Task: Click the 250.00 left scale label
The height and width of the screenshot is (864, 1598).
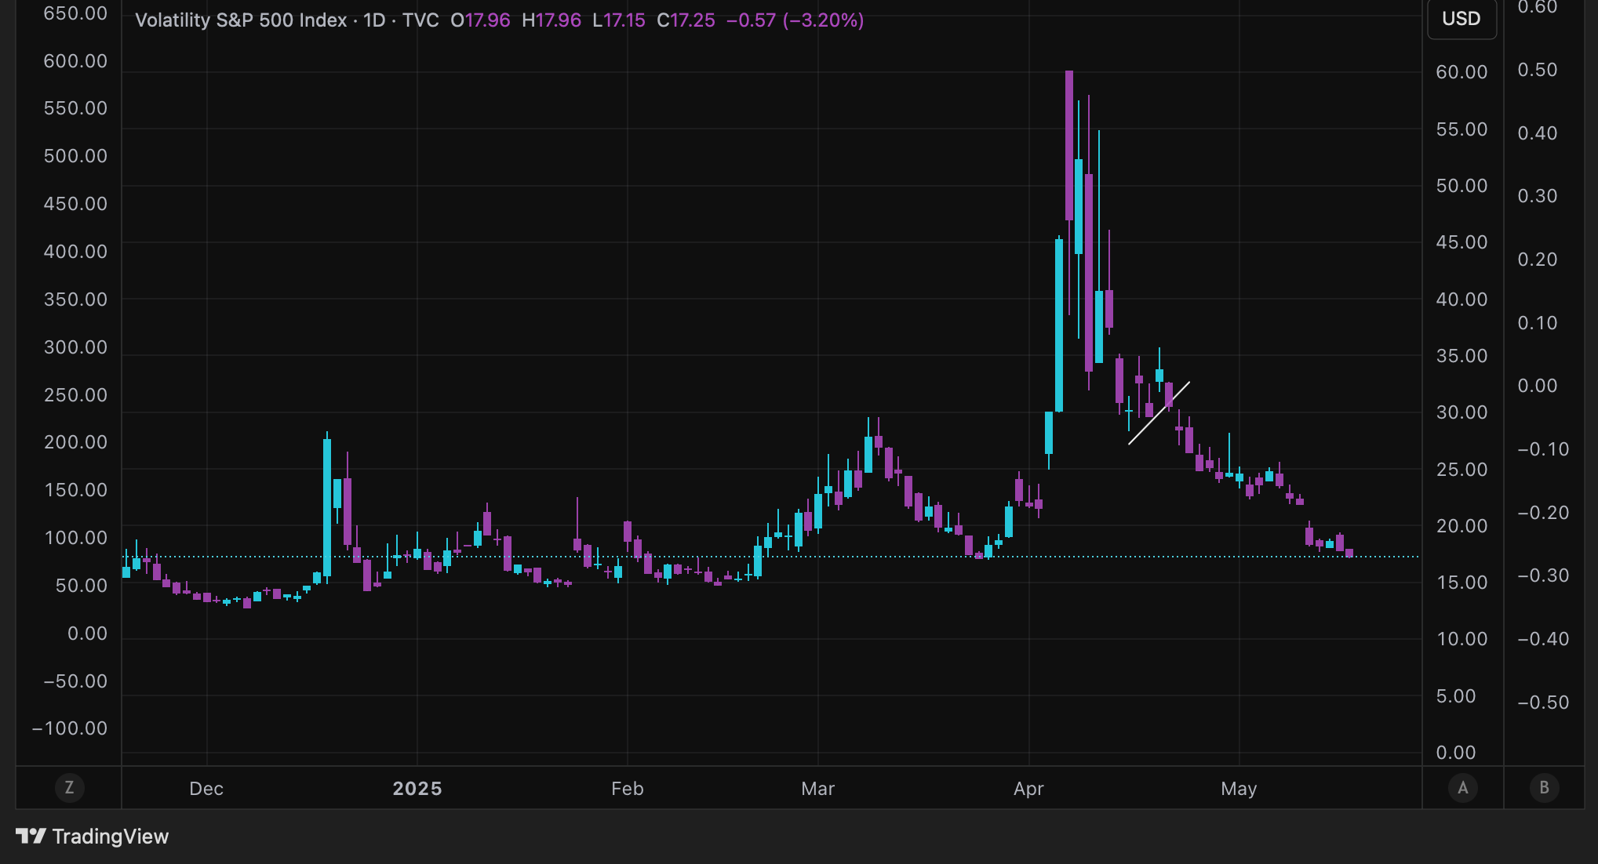Action: coord(75,395)
